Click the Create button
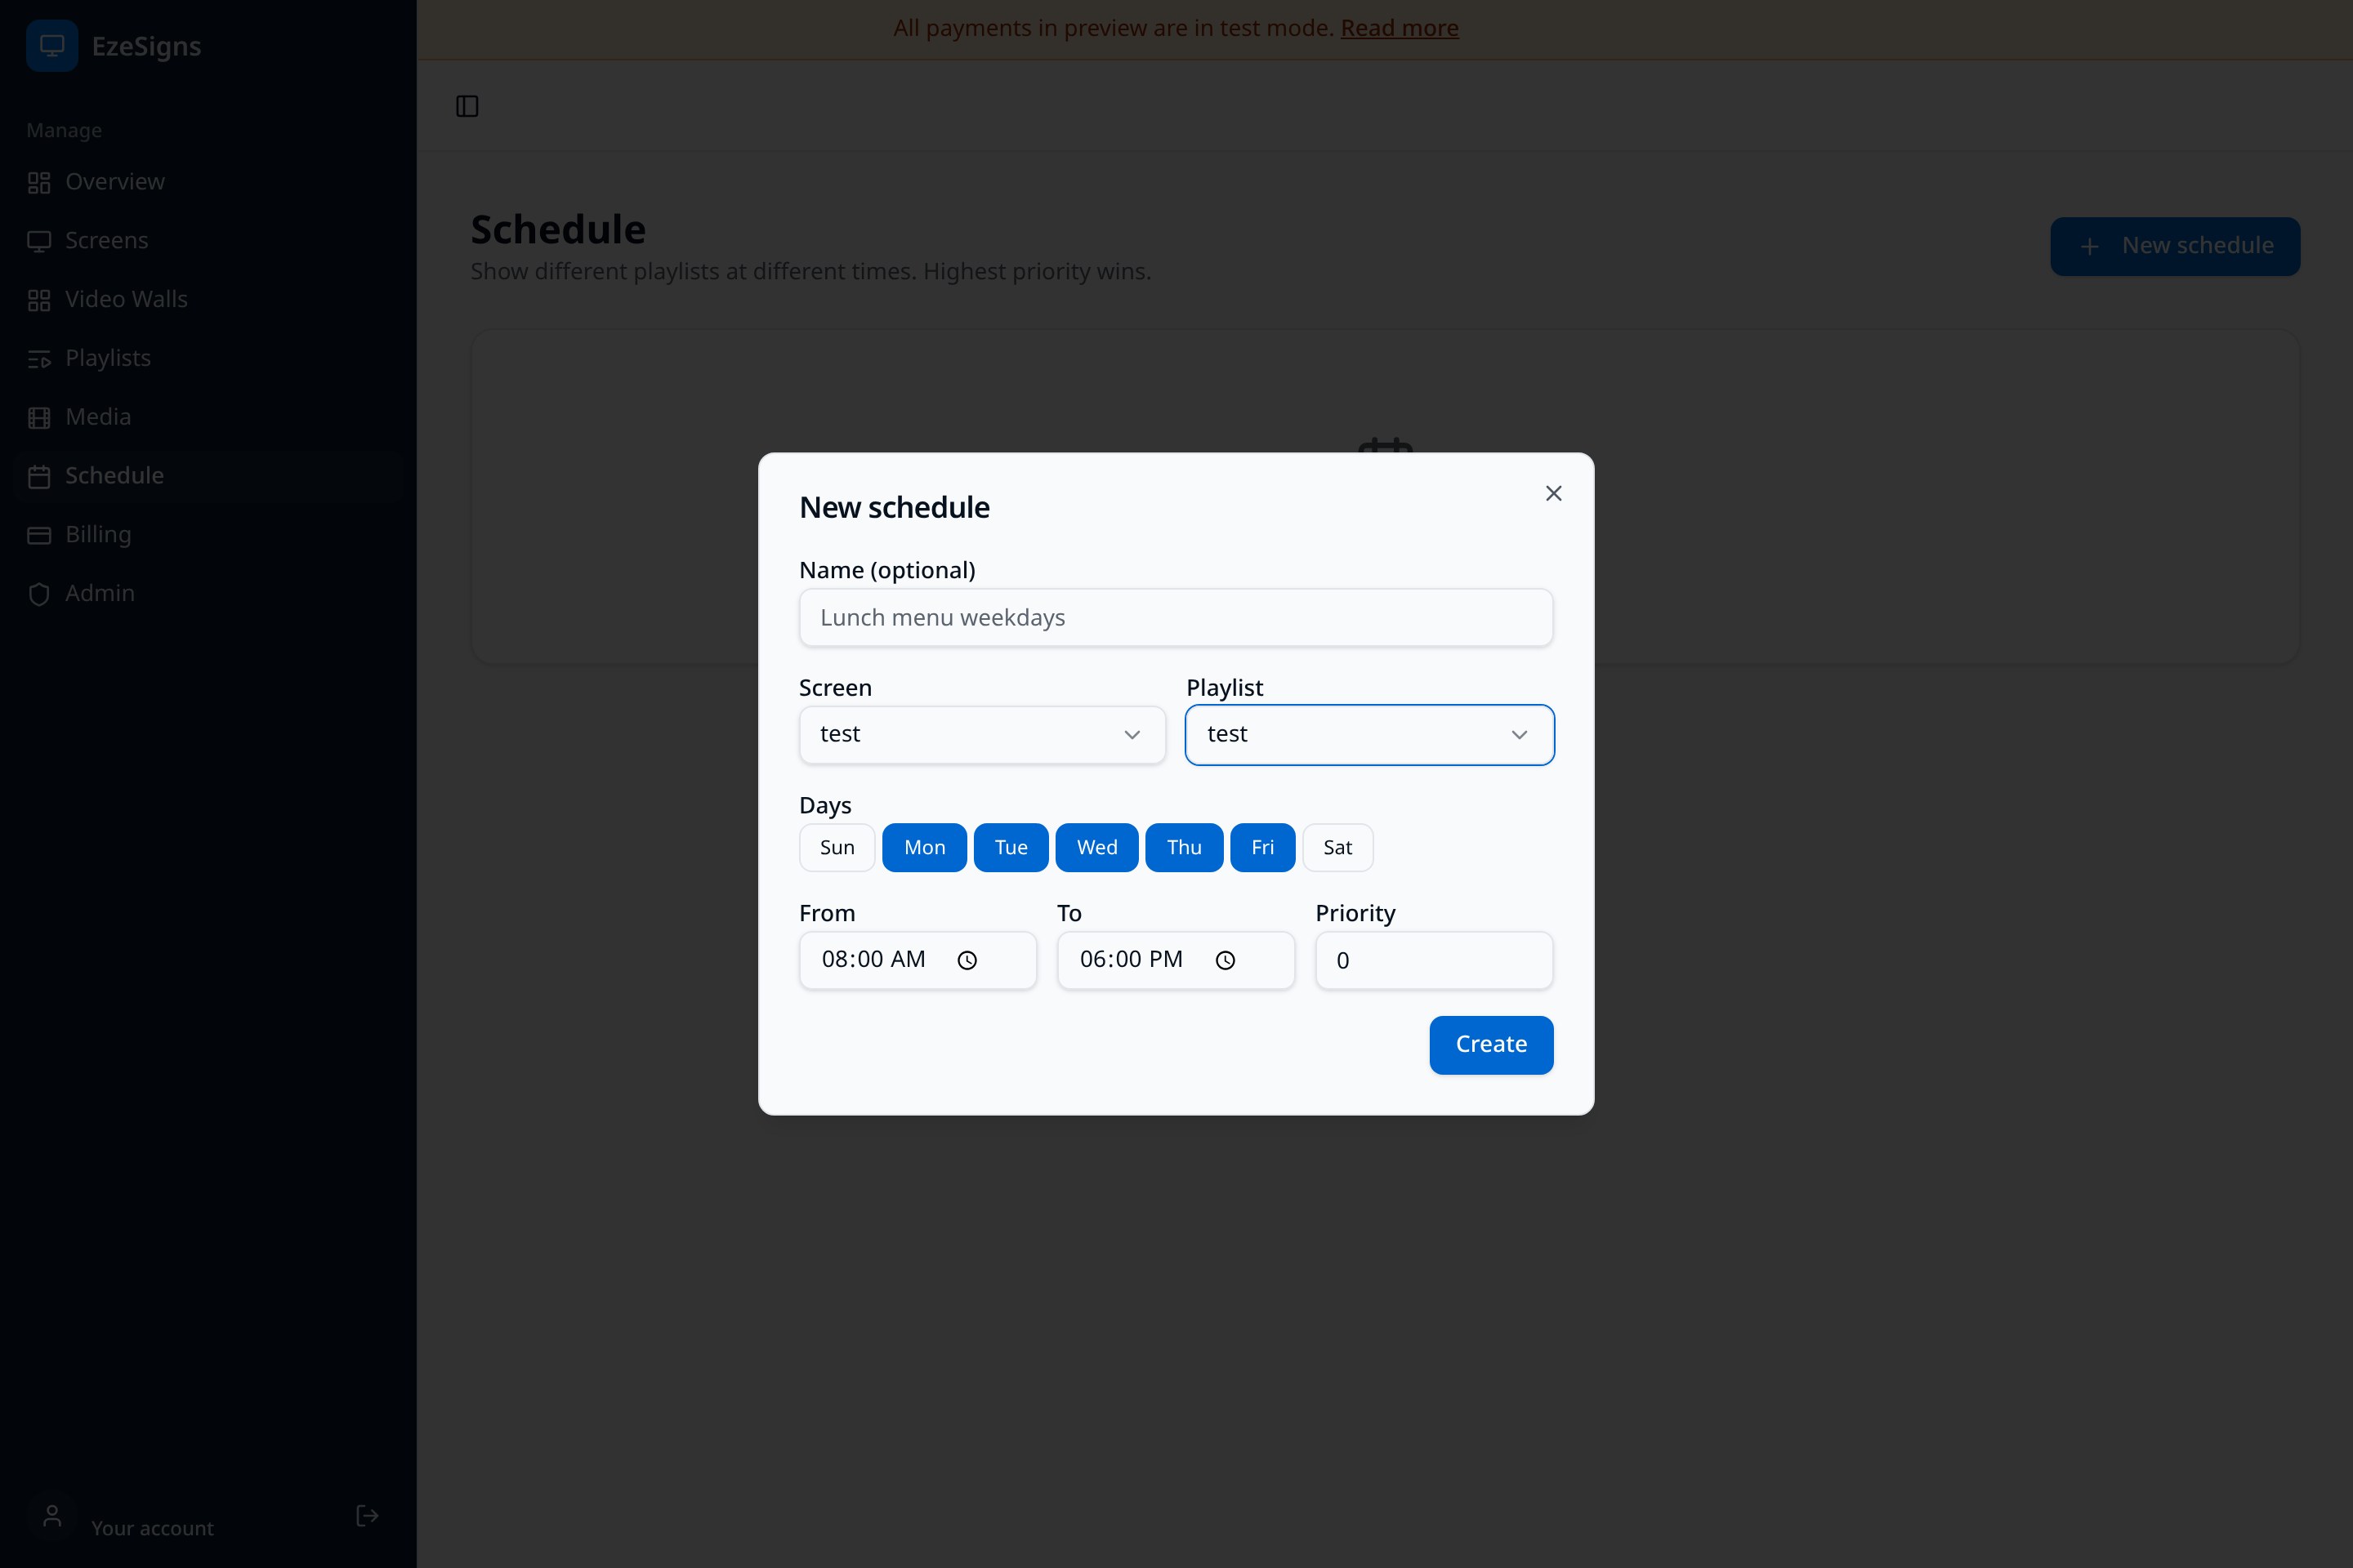The image size is (2353, 1568). (1490, 1045)
